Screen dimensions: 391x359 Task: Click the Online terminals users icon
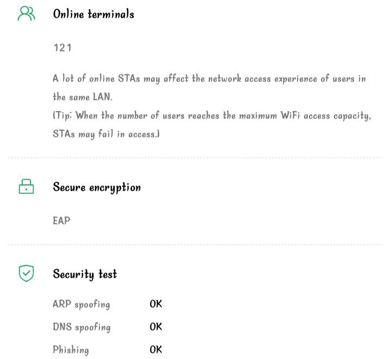26,14
